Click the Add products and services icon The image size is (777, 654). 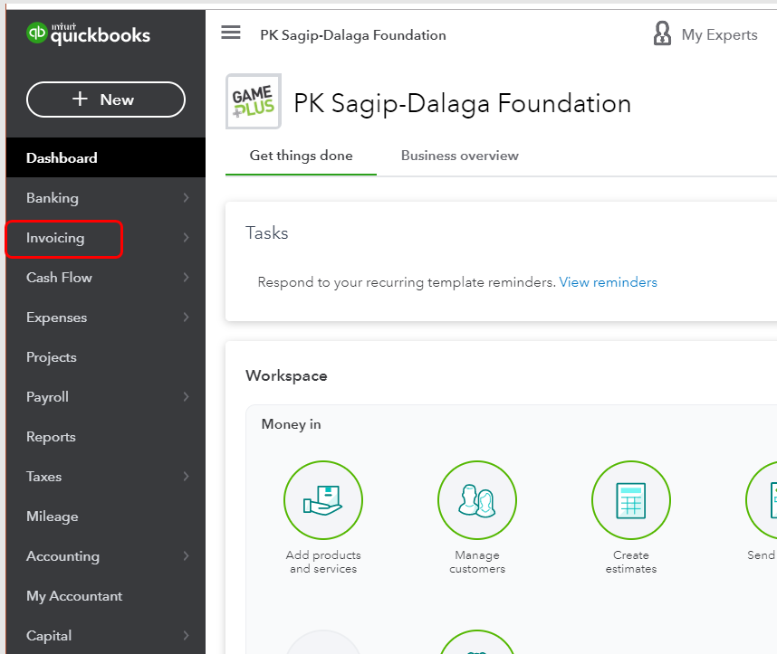tap(323, 500)
